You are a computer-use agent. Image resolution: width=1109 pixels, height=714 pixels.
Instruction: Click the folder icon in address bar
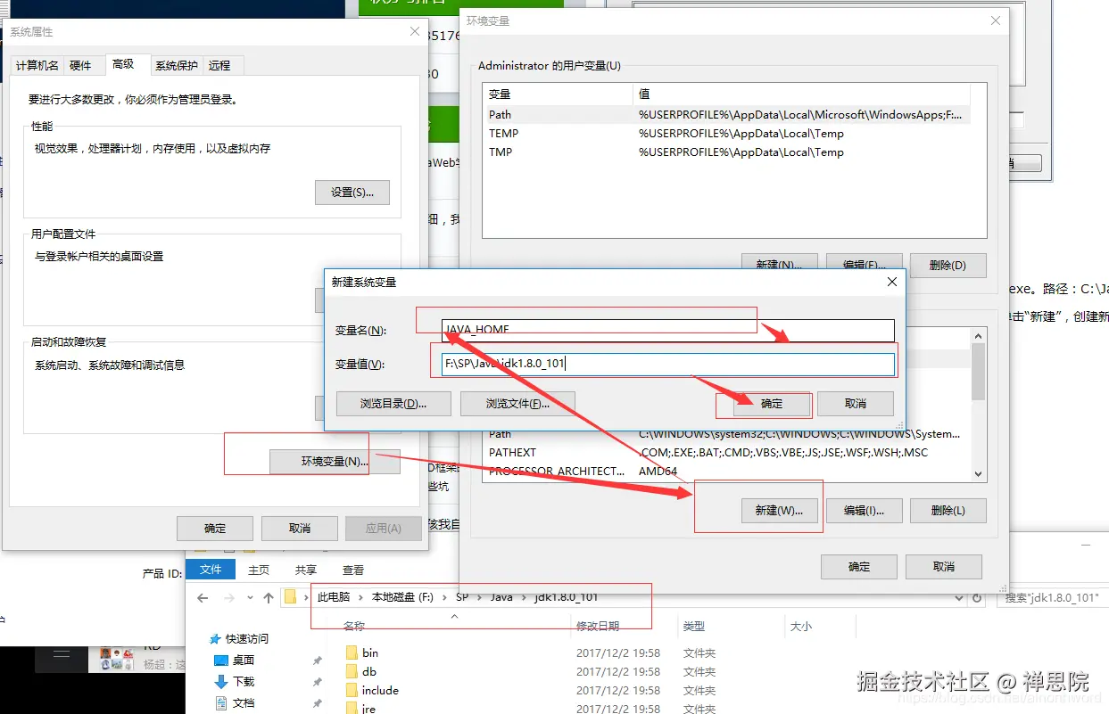point(290,597)
